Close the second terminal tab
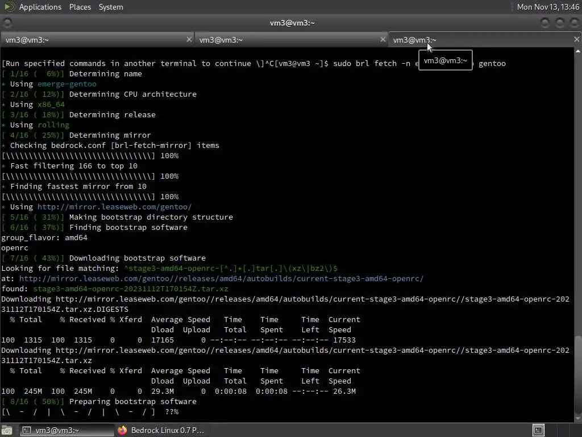The image size is (582, 437). 383,39
